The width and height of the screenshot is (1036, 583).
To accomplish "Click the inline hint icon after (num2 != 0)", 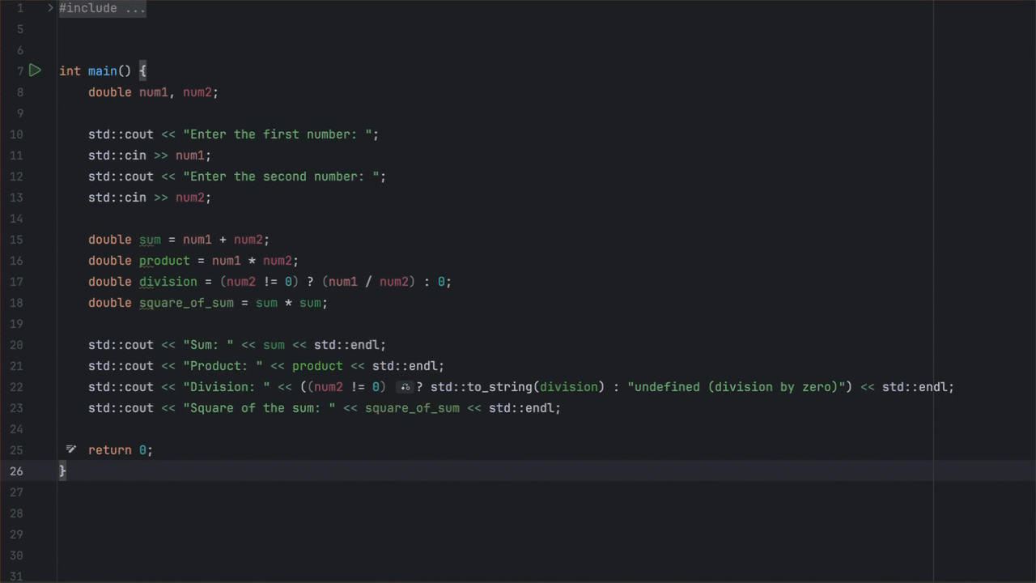I will (x=405, y=387).
